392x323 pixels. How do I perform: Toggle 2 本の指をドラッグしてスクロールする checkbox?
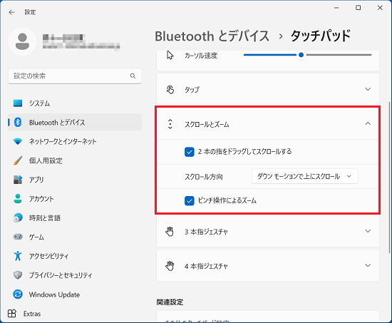[190, 152]
